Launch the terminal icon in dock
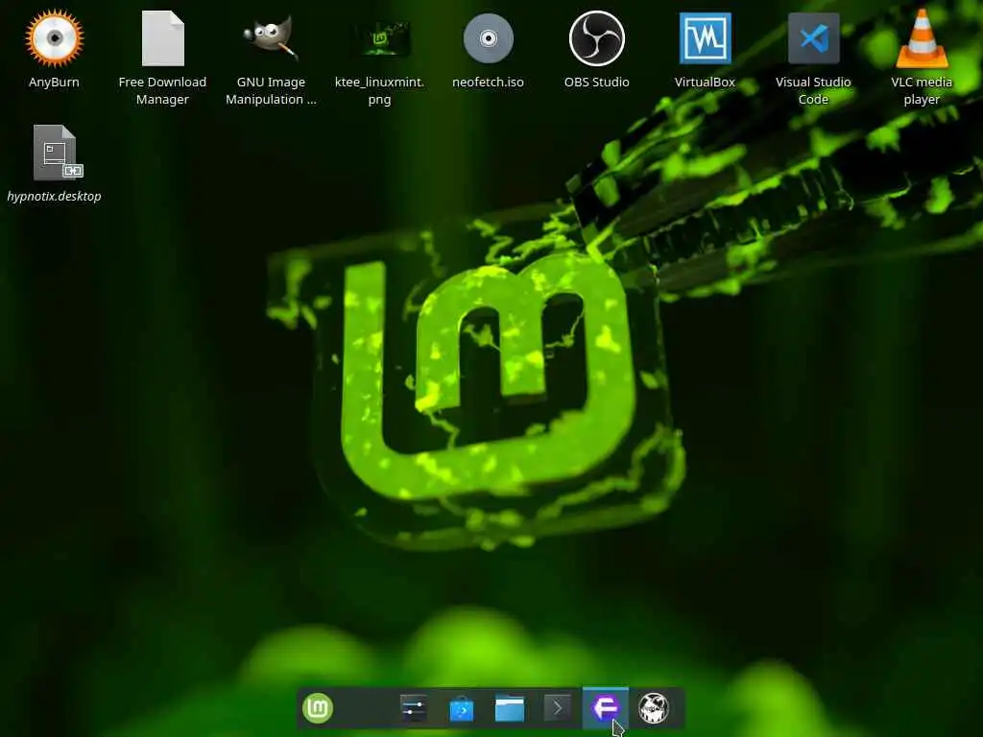 (558, 708)
